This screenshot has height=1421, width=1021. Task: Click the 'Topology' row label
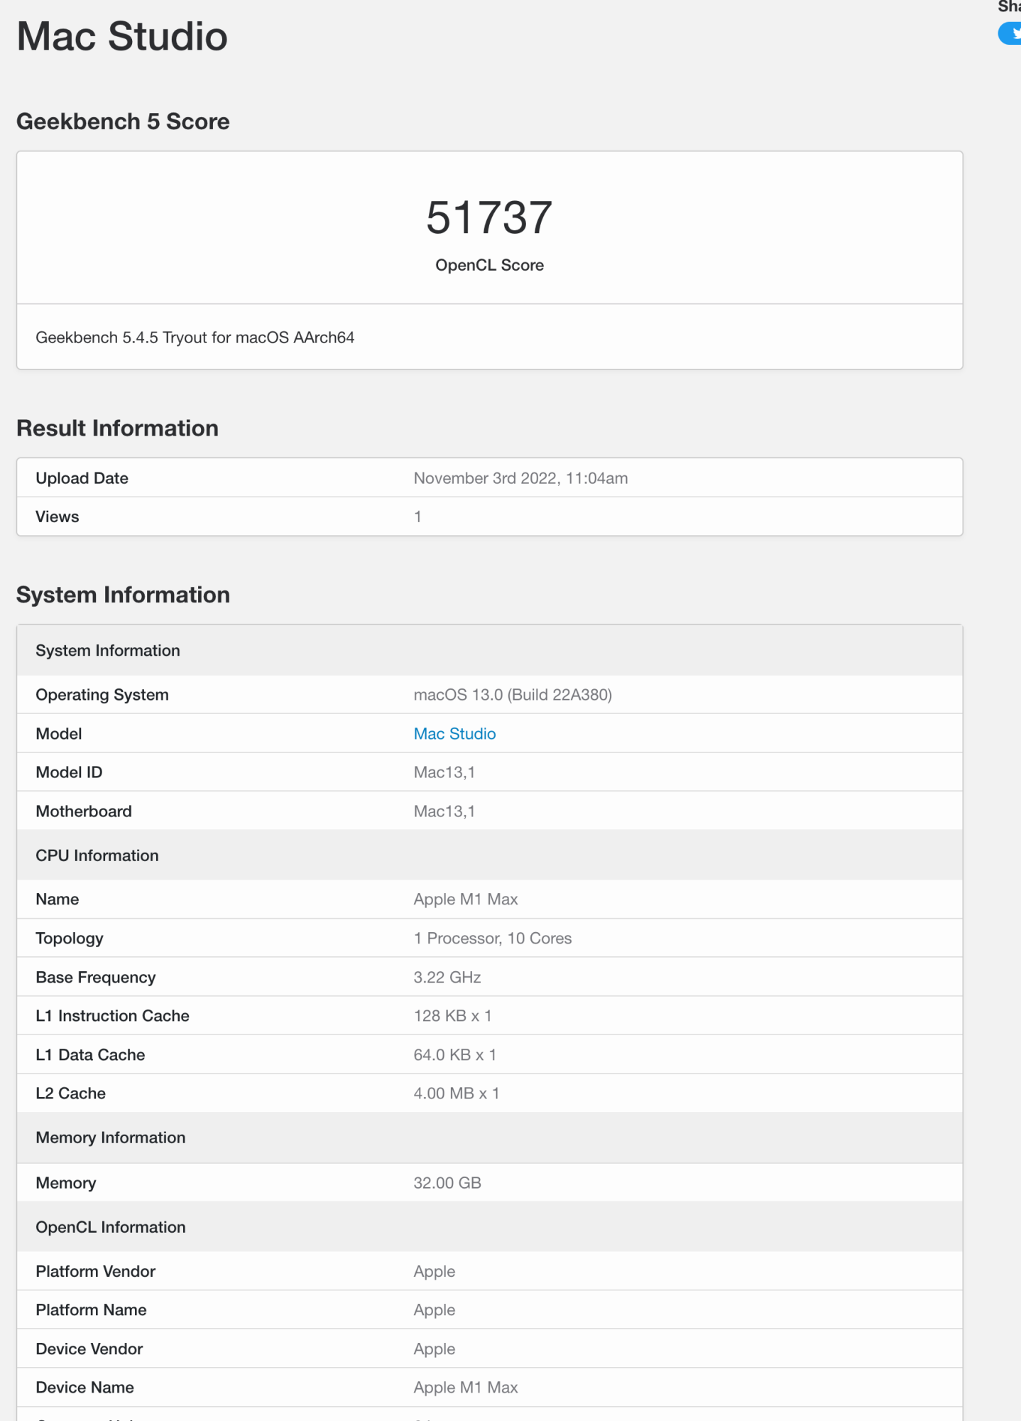pyautogui.click(x=70, y=939)
